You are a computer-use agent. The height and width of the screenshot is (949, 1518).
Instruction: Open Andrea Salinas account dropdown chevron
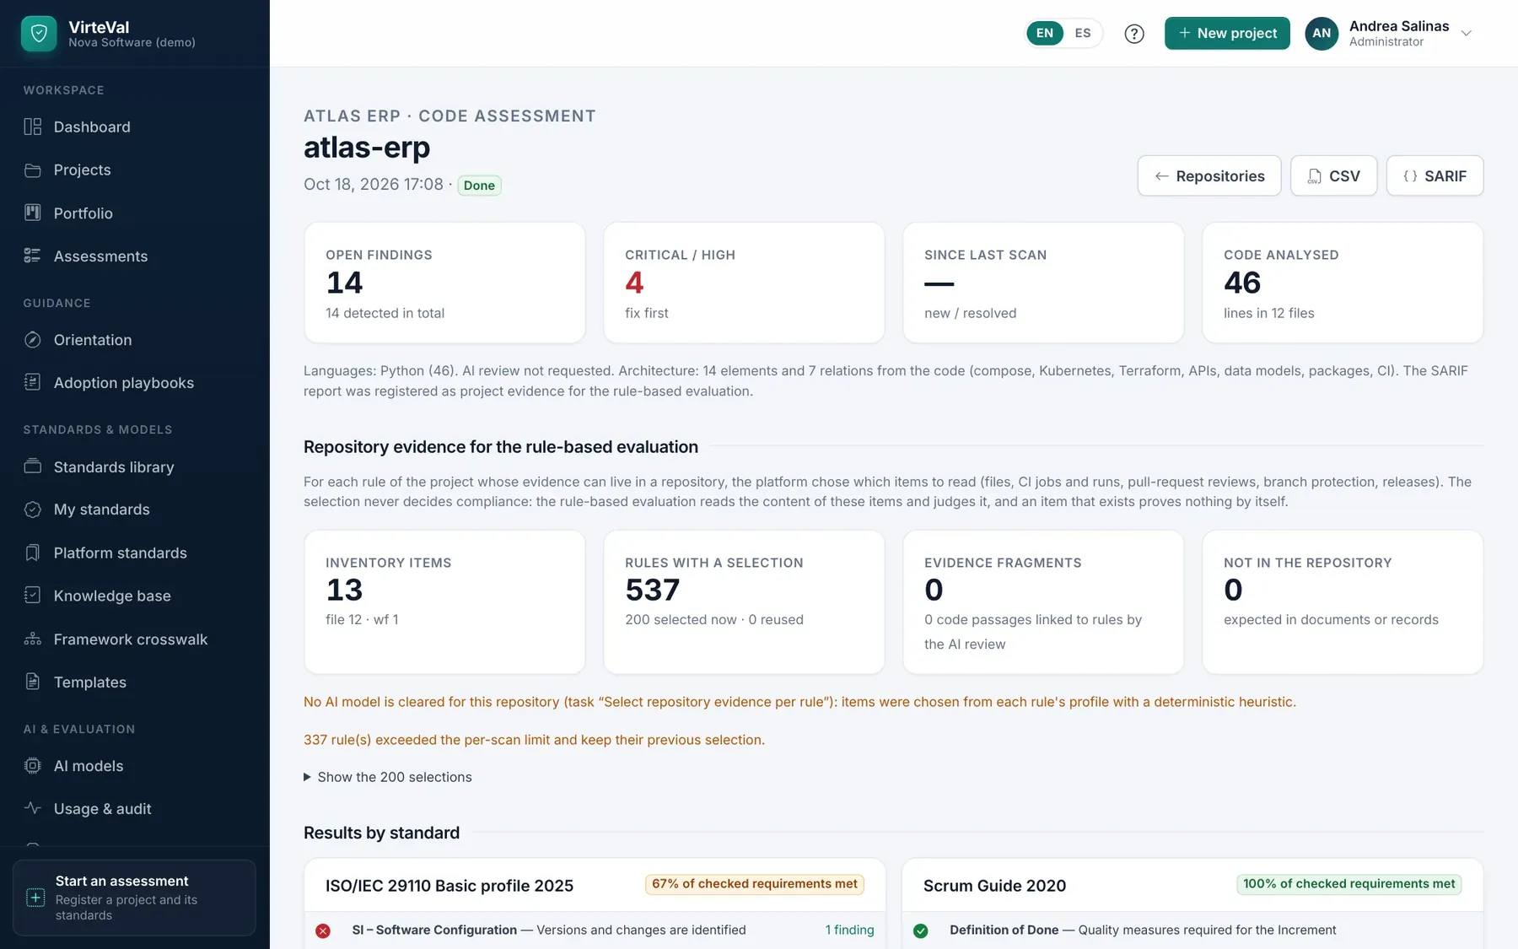pyautogui.click(x=1467, y=34)
